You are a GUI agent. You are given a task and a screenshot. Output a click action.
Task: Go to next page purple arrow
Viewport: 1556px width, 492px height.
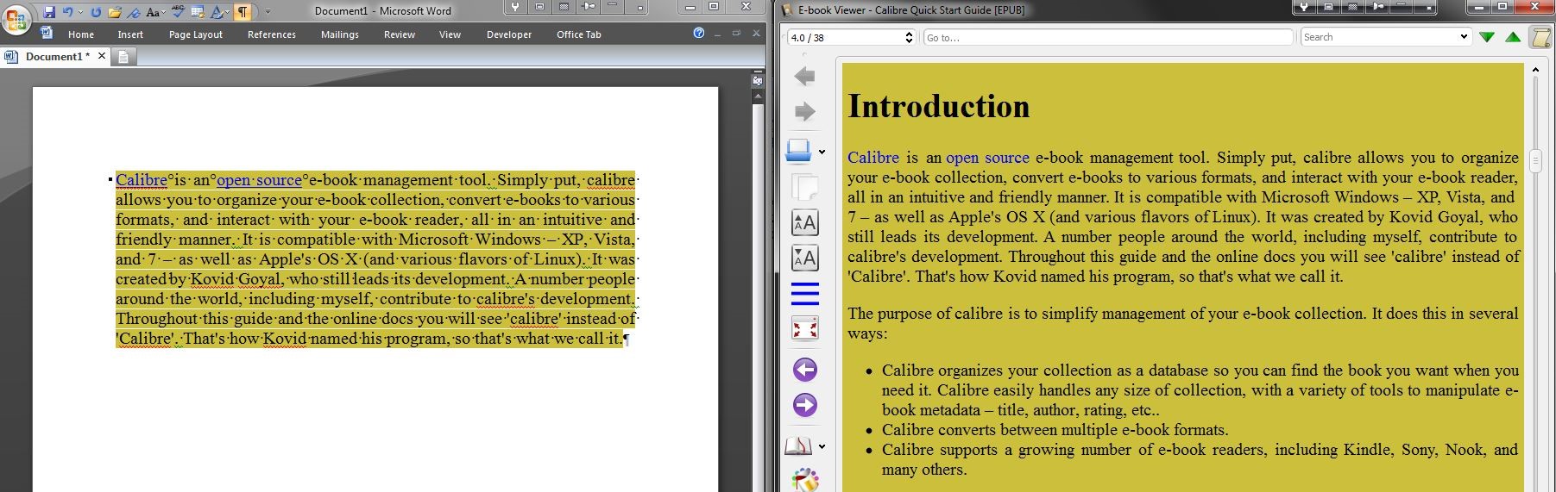(x=804, y=405)
